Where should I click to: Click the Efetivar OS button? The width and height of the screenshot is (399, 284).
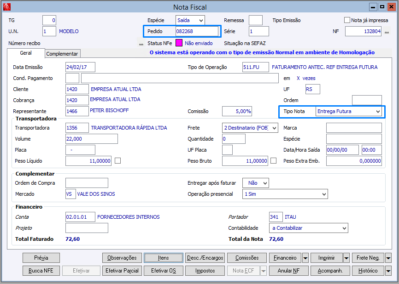(x=164, y=271)
